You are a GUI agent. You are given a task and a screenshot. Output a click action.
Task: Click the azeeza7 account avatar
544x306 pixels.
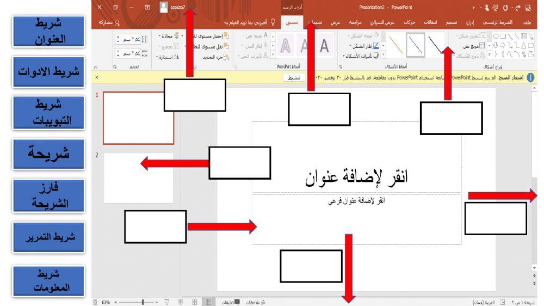tap(164, 7)
